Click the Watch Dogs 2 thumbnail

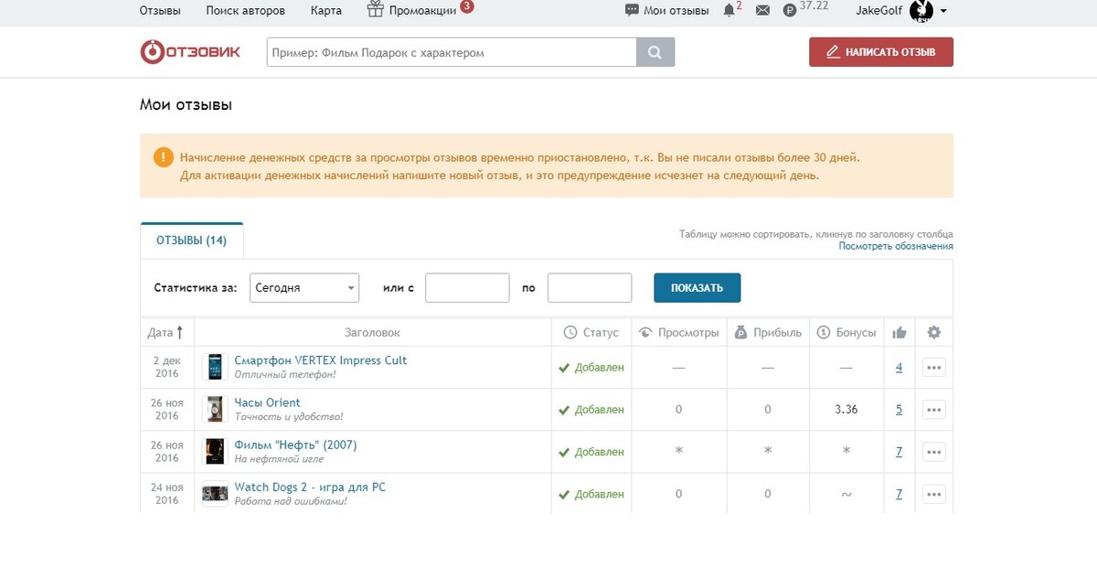[x=215, y=493]
